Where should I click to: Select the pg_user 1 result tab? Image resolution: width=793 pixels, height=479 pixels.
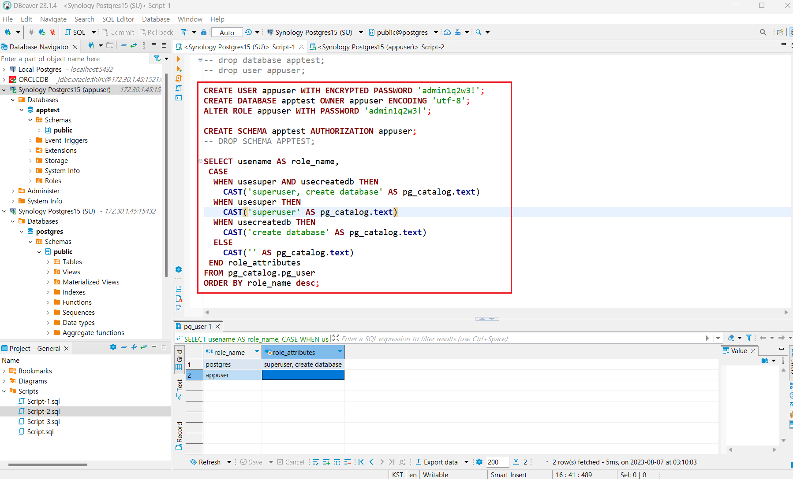click(198, 326)
